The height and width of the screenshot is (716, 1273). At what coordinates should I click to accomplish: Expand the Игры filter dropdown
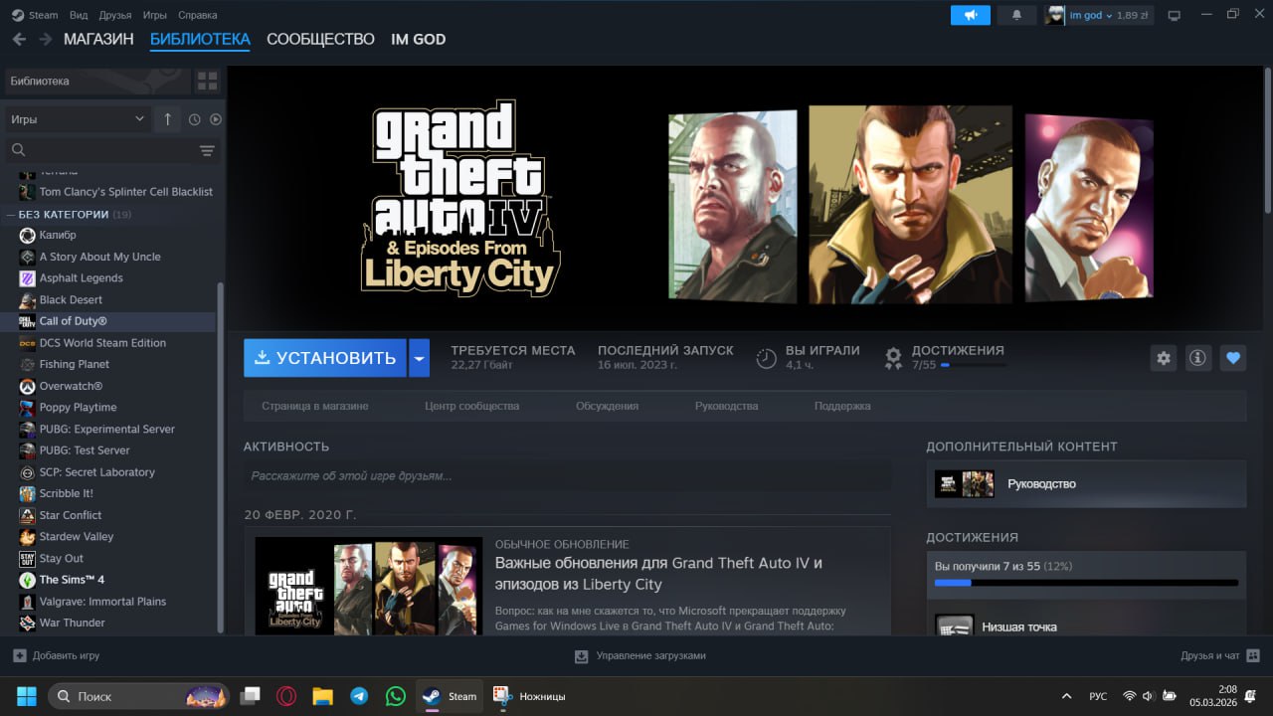pos(78,119)
